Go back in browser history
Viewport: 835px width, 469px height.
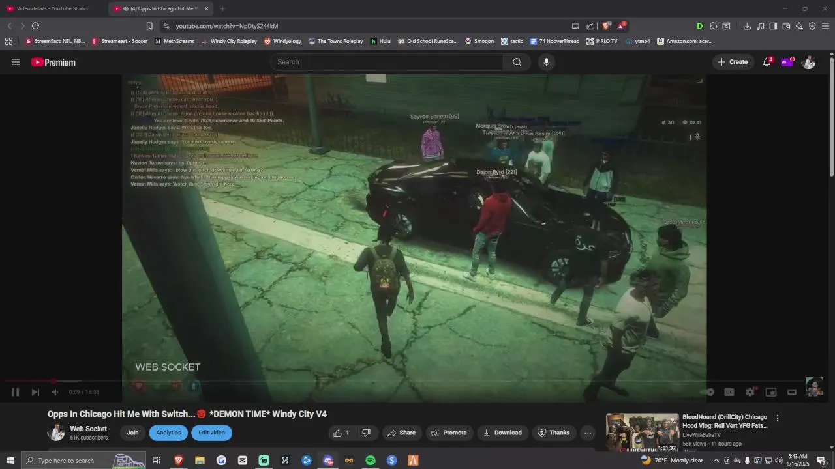tap(9, 26)
